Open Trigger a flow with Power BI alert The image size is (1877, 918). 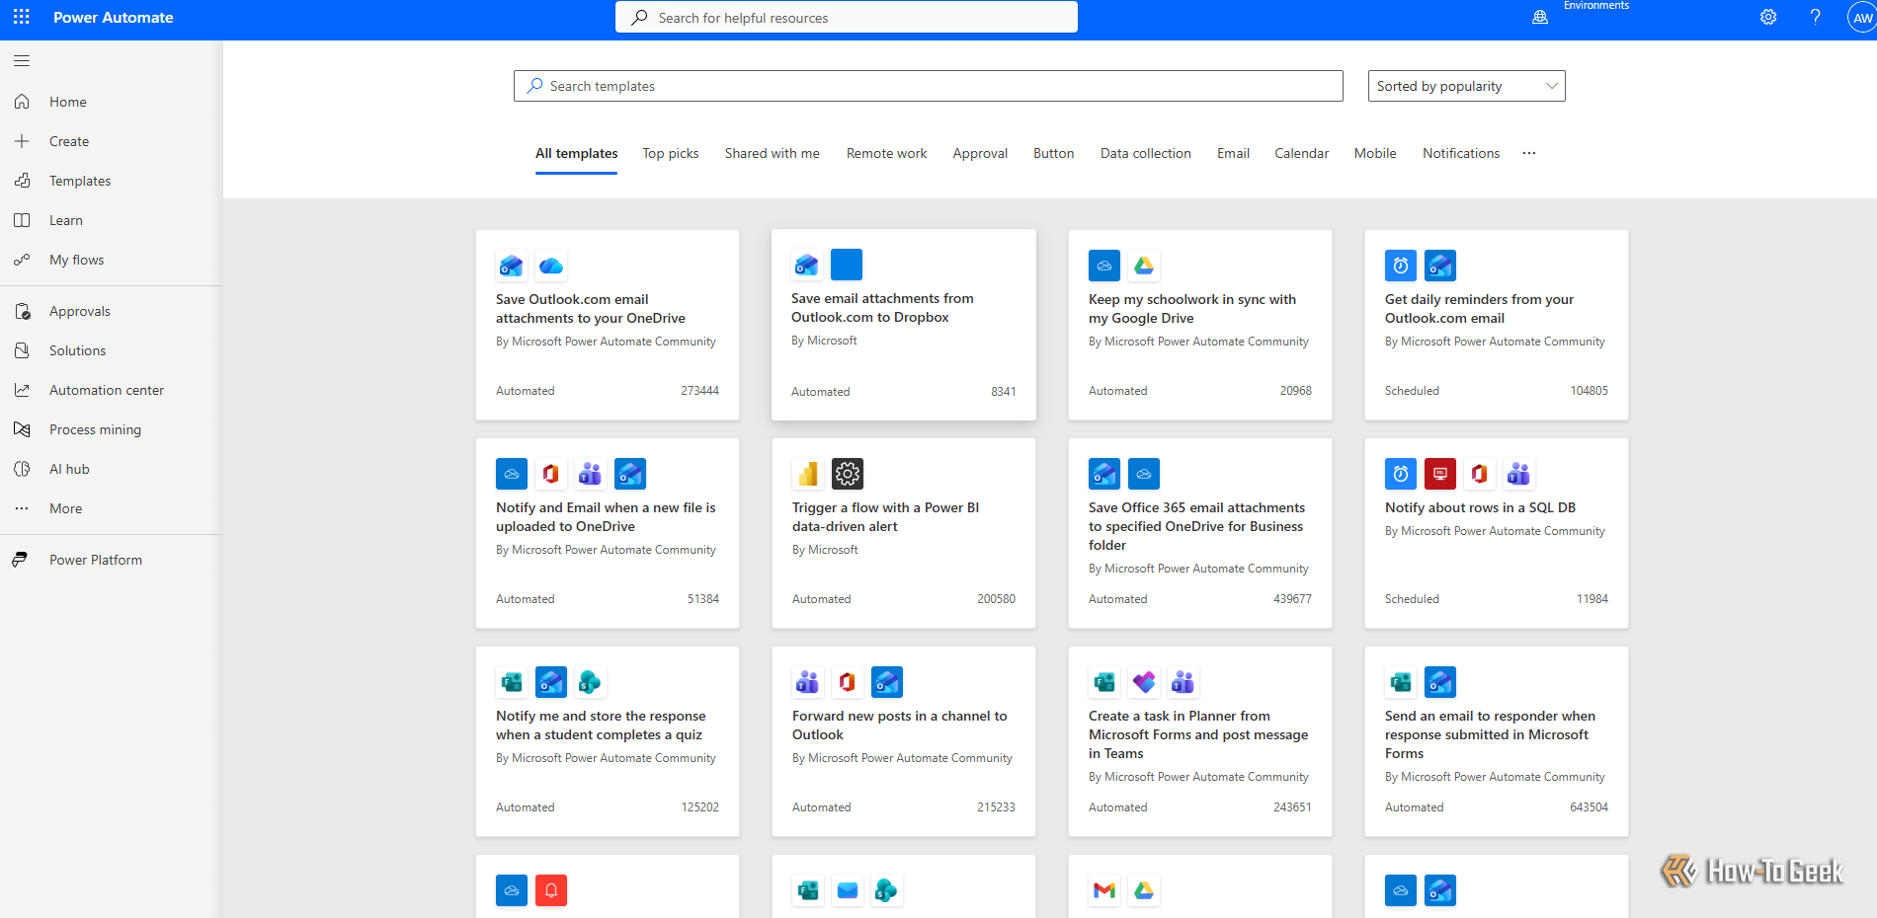(904, 533)
